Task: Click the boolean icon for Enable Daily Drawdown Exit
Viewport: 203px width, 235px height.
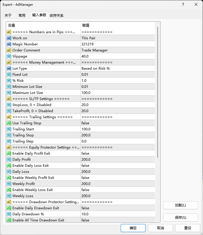Action: pyautogui.click(x=9, y=208)
